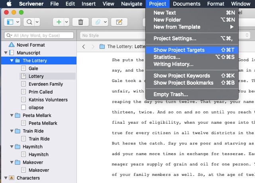Open the Format menu
Image resolution: width=255 pixels, height=183 pixels.
(x=216, y=4)
